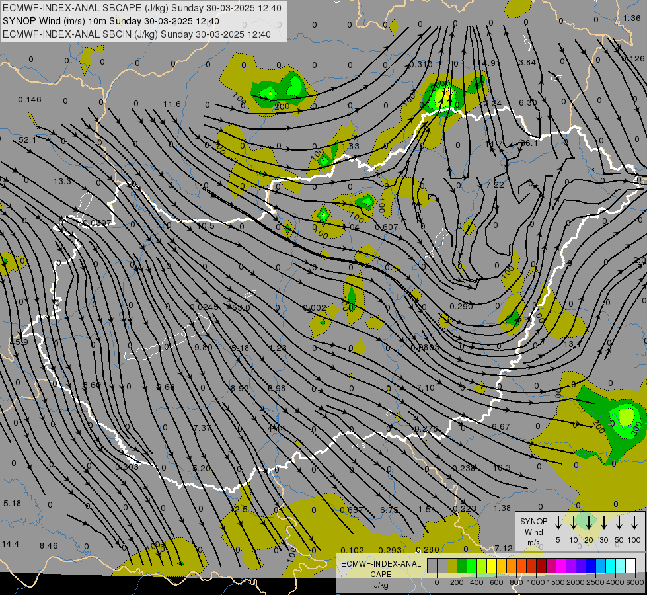Pick the olive CAPE legend swatch
This screenshot has width=647, height=595.
tap(452, 566)
